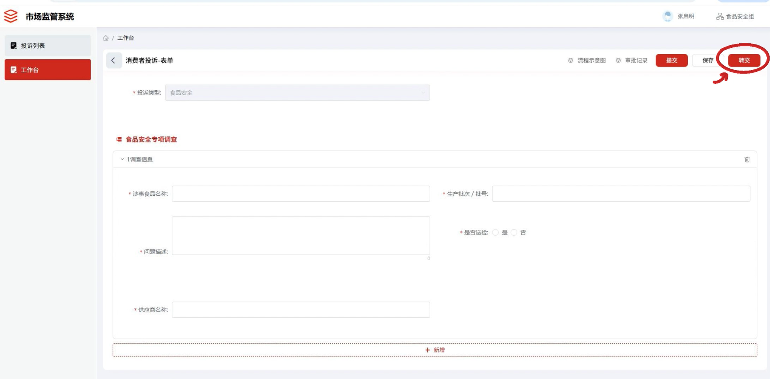
Task: Click the 保存 save button
Action: (707, 61)
